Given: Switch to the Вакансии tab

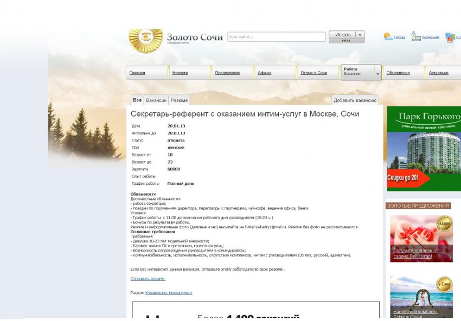Looking at the screenshot, I should pos(156,100).
